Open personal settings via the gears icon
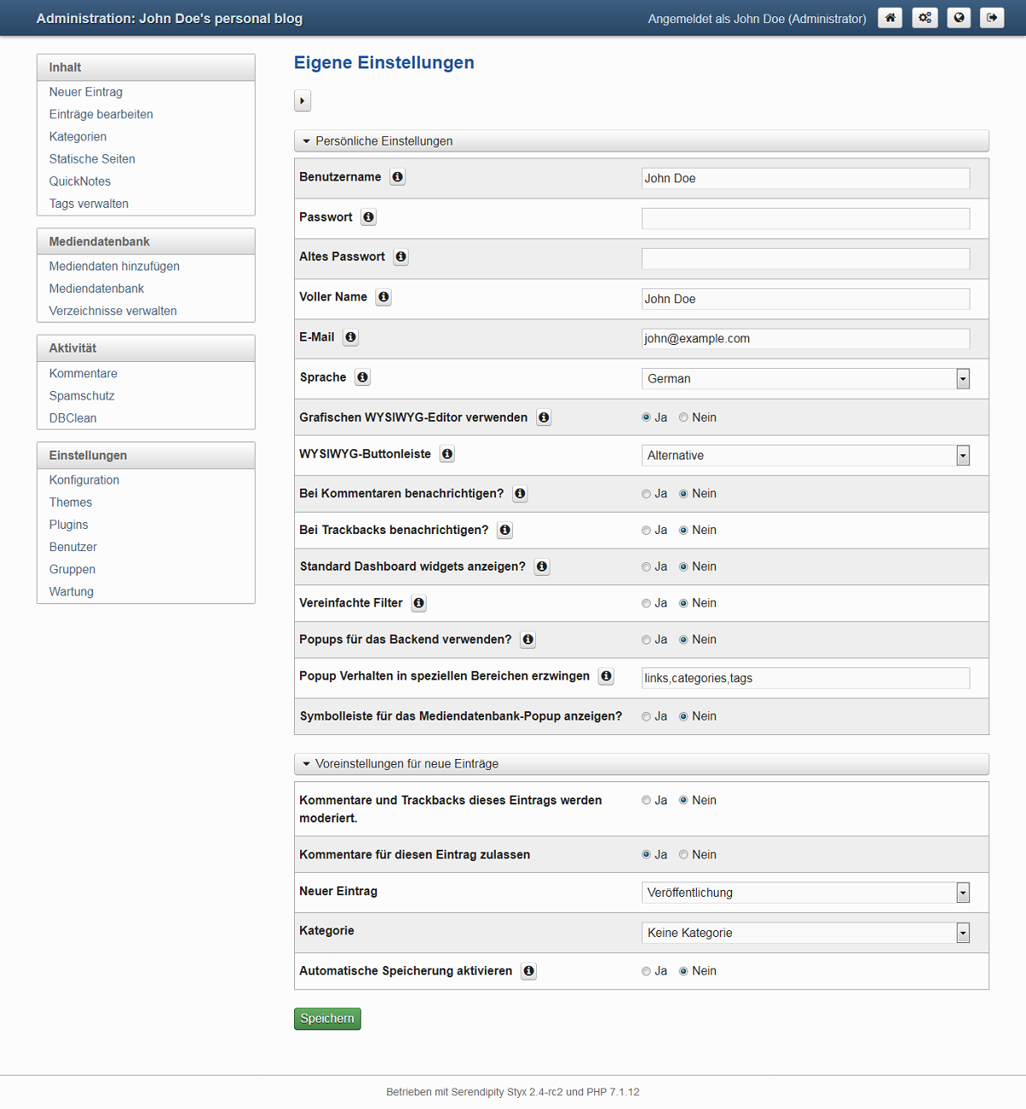This screenshot has height=1109, width=1026. tap(925, 18)
